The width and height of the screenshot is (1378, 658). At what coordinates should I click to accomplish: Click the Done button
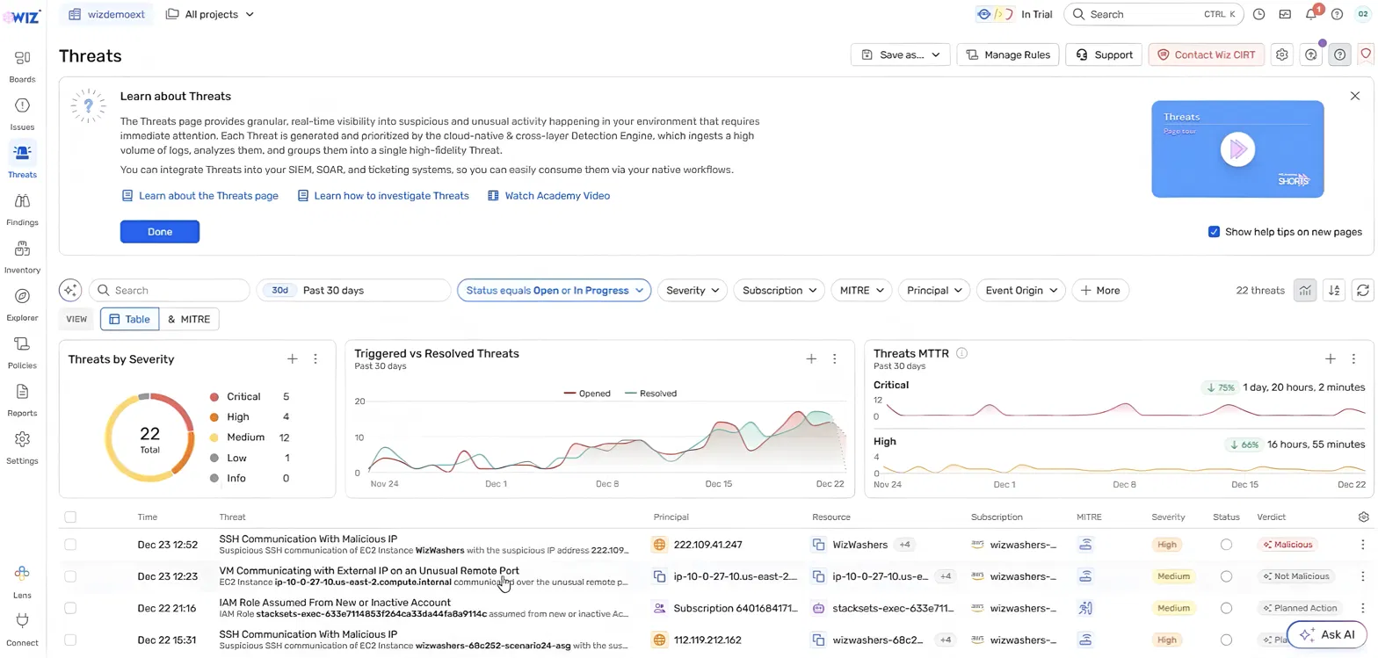[160, 232]
